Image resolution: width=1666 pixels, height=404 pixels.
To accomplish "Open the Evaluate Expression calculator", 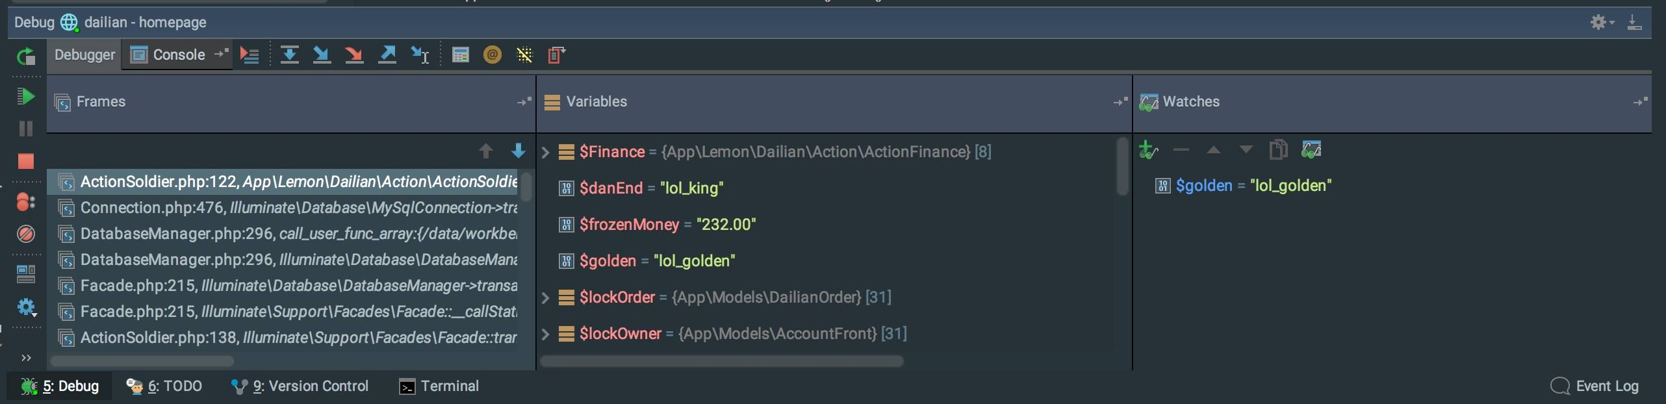I will [x=461, y=55].
